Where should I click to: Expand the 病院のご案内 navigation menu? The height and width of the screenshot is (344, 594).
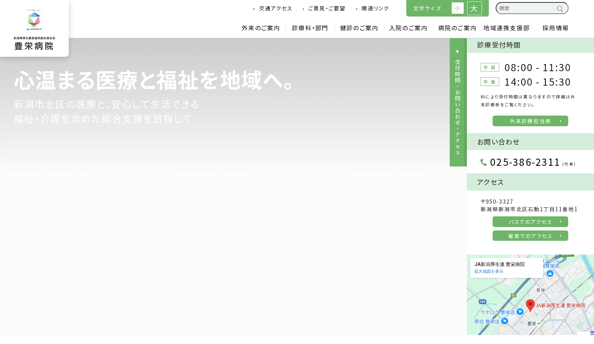[457, 28]
